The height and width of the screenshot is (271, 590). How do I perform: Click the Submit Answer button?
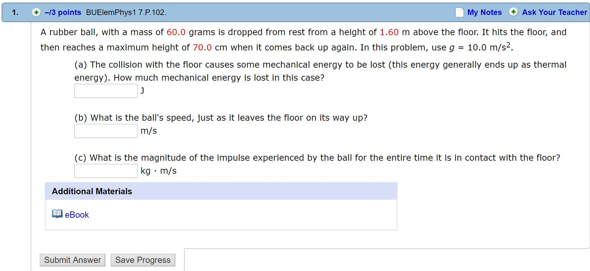72,260
